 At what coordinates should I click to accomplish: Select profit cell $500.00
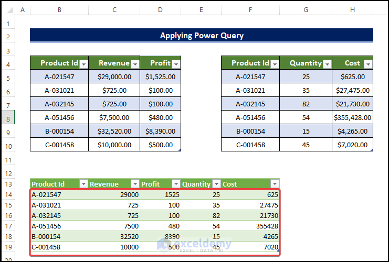pyautogui.click(x=160, y=145)
